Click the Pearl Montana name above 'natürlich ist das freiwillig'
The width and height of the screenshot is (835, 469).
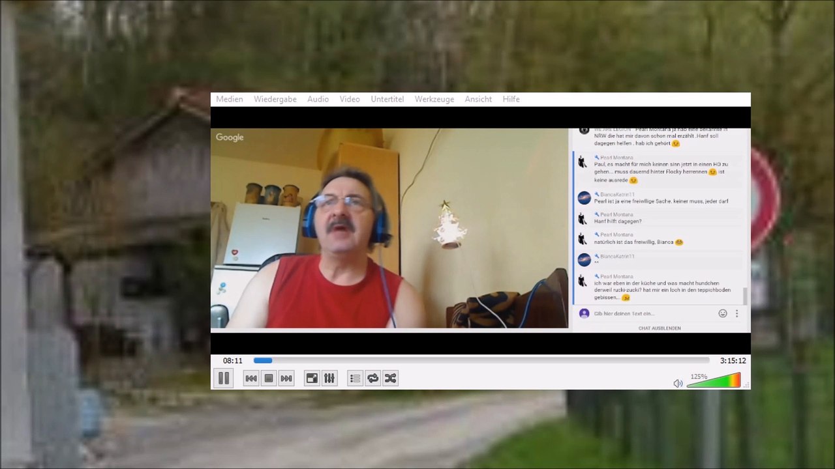pyautogui.click(x=616, y=234)
